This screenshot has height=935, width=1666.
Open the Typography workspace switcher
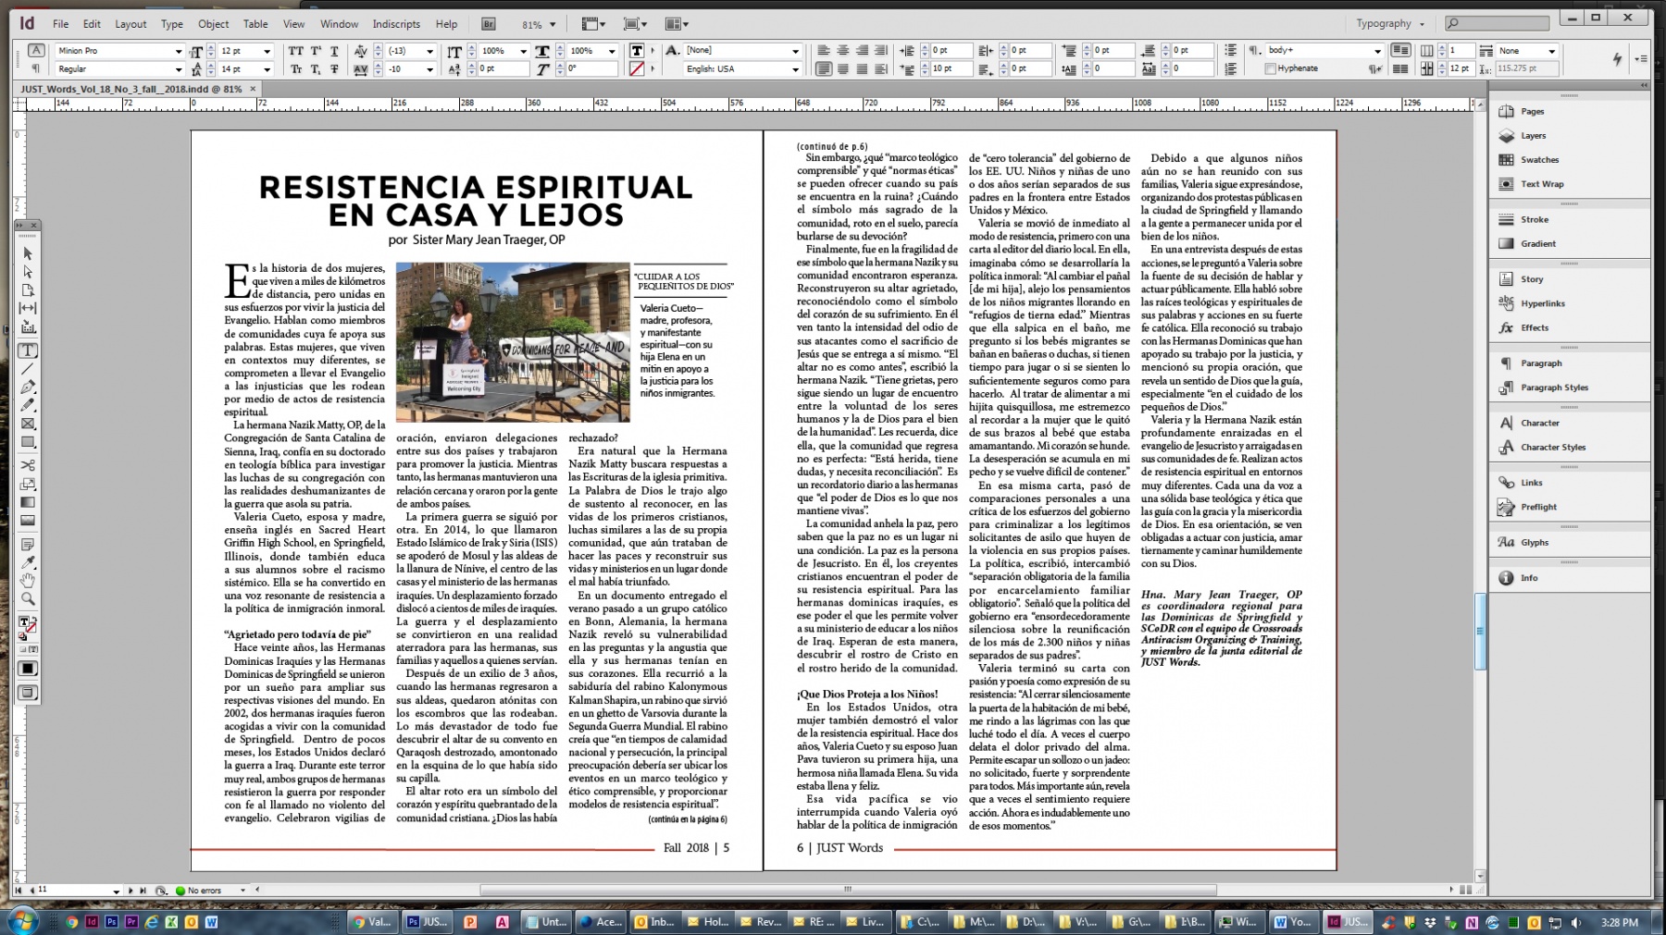[1390, 24]
